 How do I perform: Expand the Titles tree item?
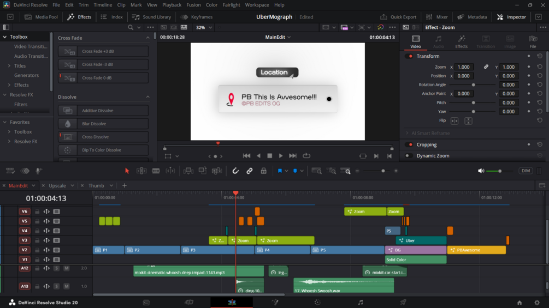pyautogui.click(x=9, y=65)
